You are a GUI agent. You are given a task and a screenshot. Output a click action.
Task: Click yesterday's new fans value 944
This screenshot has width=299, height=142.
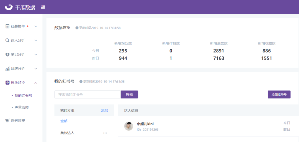(123, 58)
